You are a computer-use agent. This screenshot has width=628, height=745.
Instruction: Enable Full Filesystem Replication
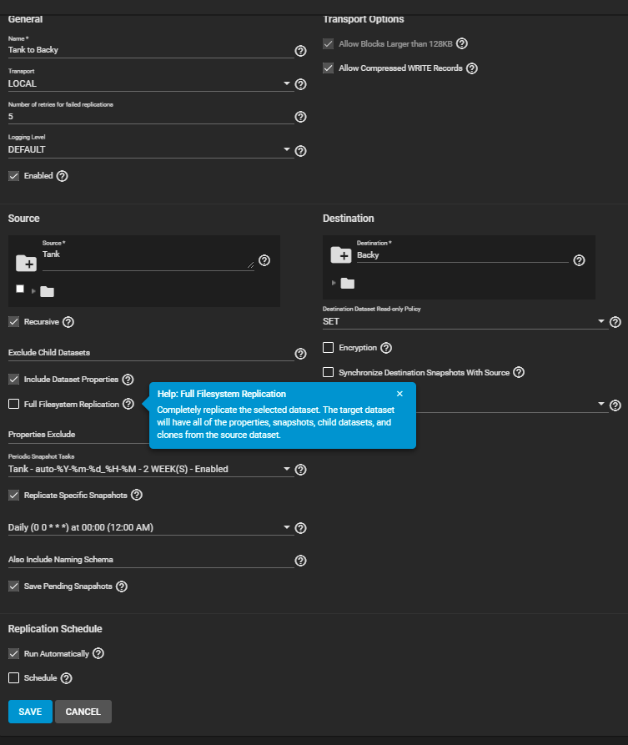(14, 404)
